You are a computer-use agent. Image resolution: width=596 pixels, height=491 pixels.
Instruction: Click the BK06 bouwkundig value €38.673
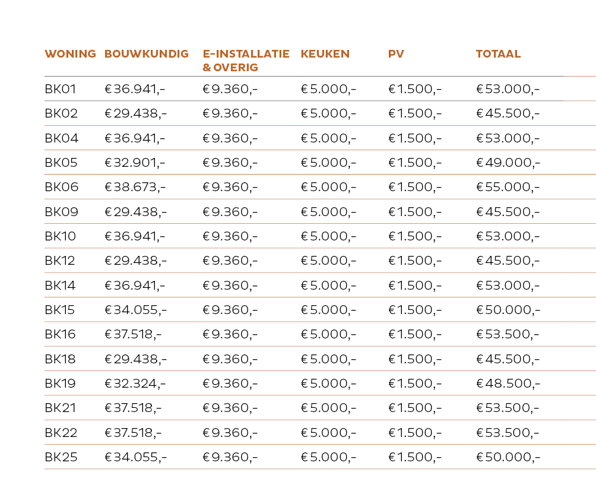click(x=135, y=188)
